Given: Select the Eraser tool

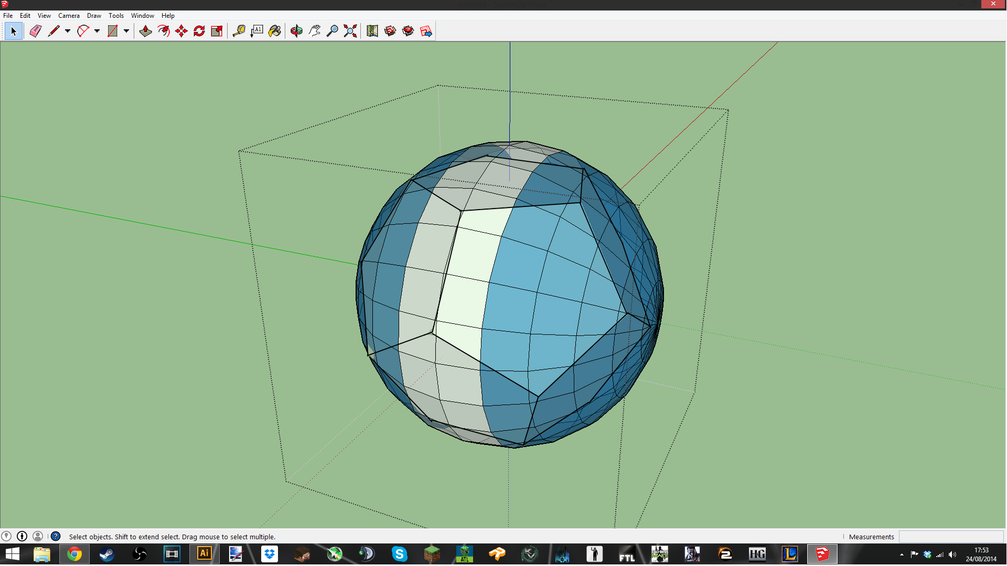Looking at the screenshot, I should pos(35,31).
